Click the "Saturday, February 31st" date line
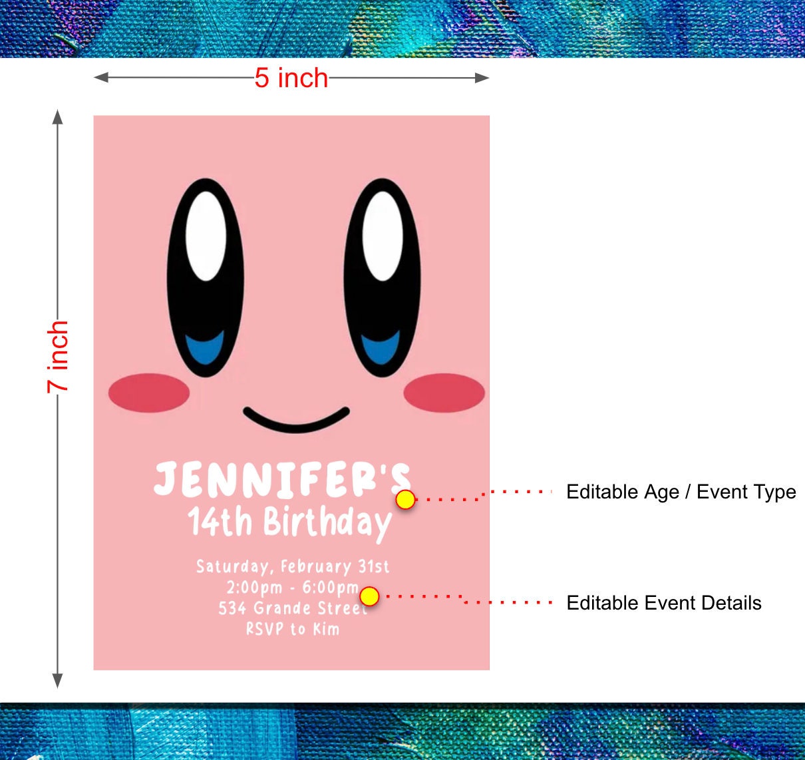This screenshot has height=760, width=805. [293, 566]
